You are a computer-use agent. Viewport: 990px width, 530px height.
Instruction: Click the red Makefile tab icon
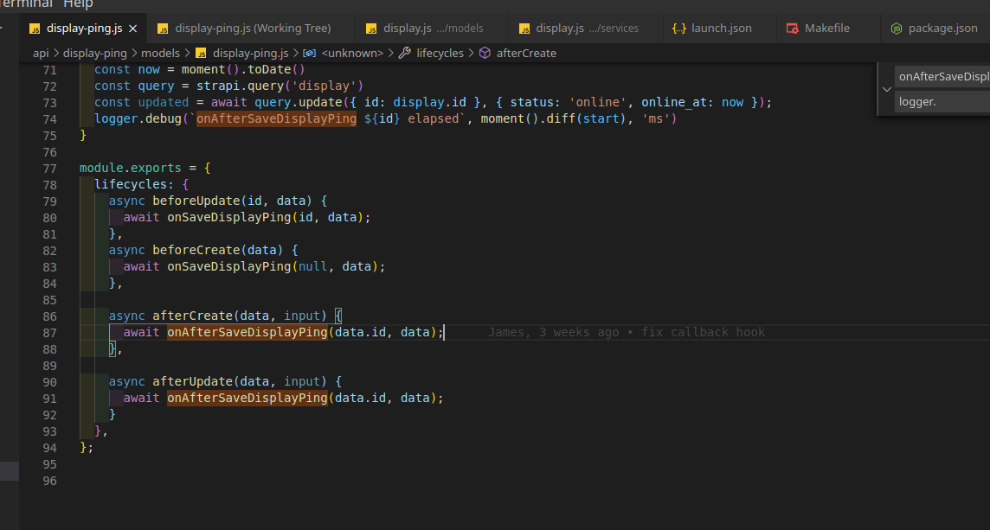[792, 29]
